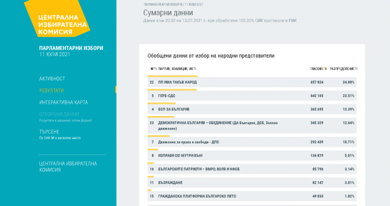Viewport: 390px width, 206px height.
Task: Follow the Централна избирателна комисия sidebar link
Action: (68, 167)
